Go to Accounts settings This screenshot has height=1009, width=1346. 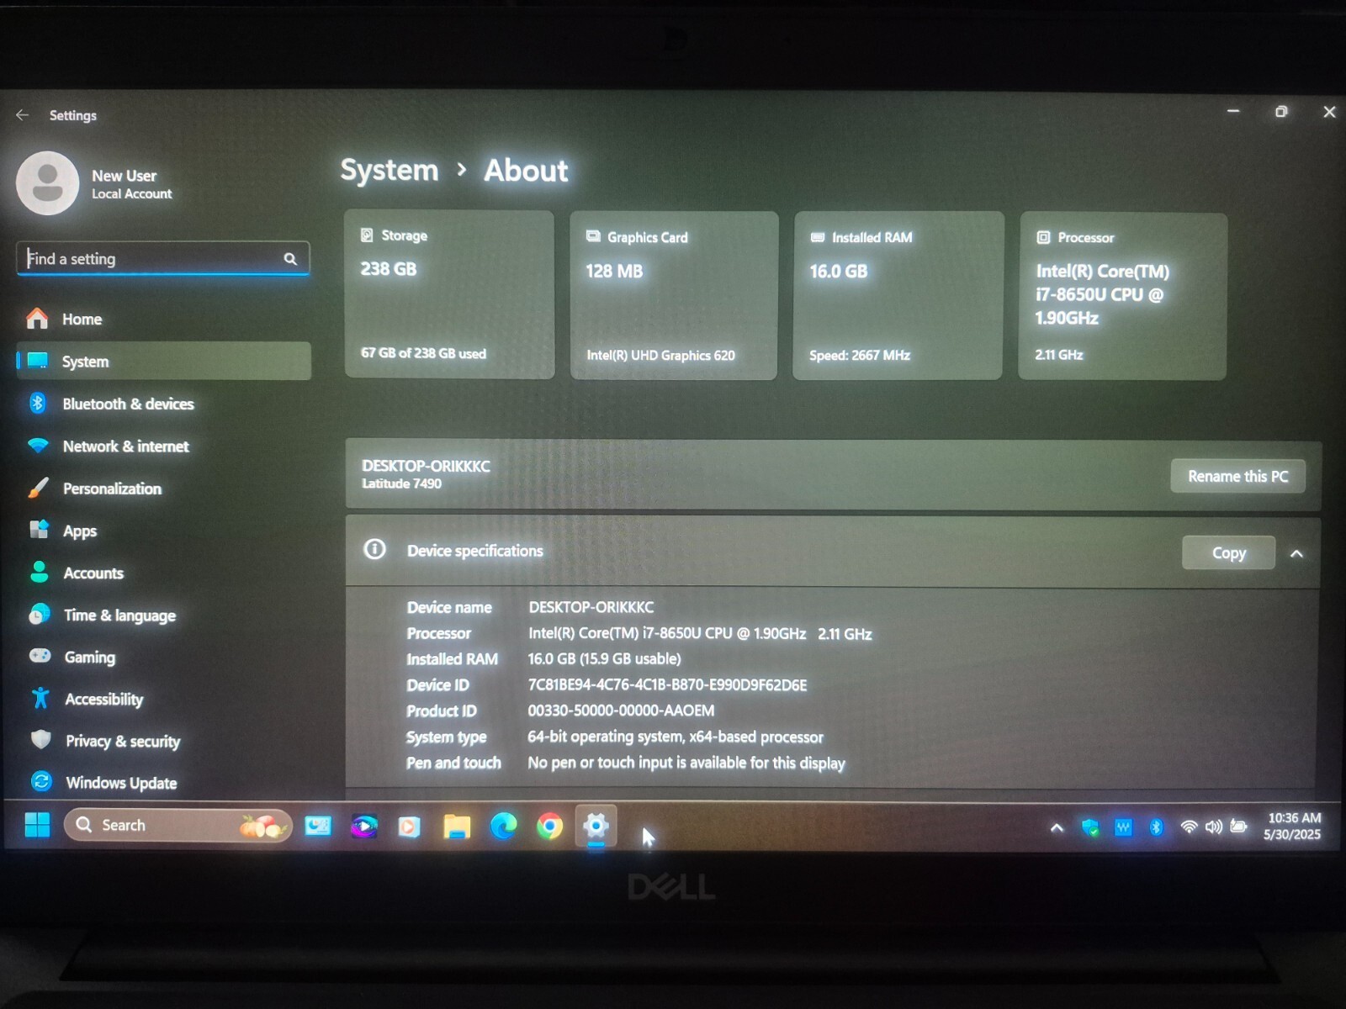pos(163,573)
